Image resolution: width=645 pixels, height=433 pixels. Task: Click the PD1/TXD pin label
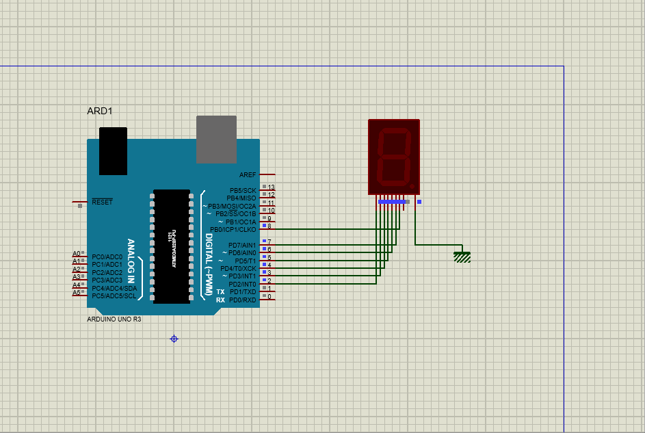point(243,292)
